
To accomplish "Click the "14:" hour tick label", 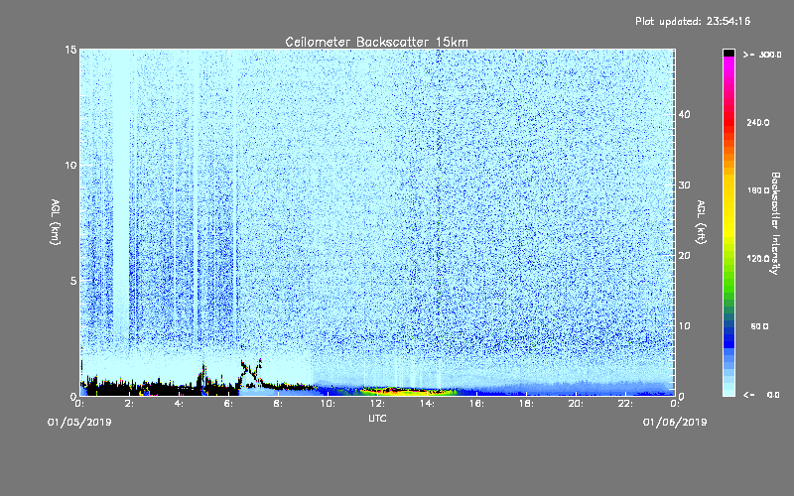I will [427, 404].
